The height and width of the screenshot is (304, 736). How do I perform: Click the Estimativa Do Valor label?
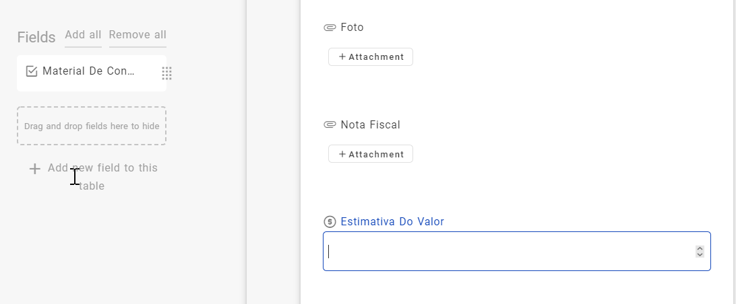pyautogui.click(x=392, y=221)
